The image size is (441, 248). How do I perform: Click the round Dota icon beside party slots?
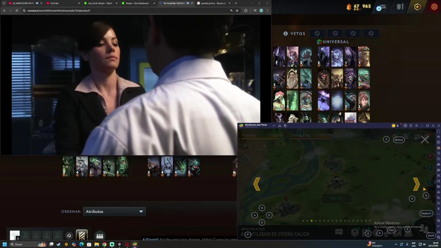(69, 236)
